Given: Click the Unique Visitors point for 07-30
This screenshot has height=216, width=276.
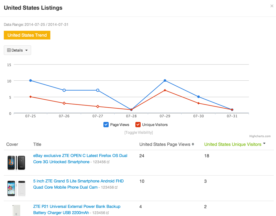Looking at the screenshot, I should pos(199,103).
